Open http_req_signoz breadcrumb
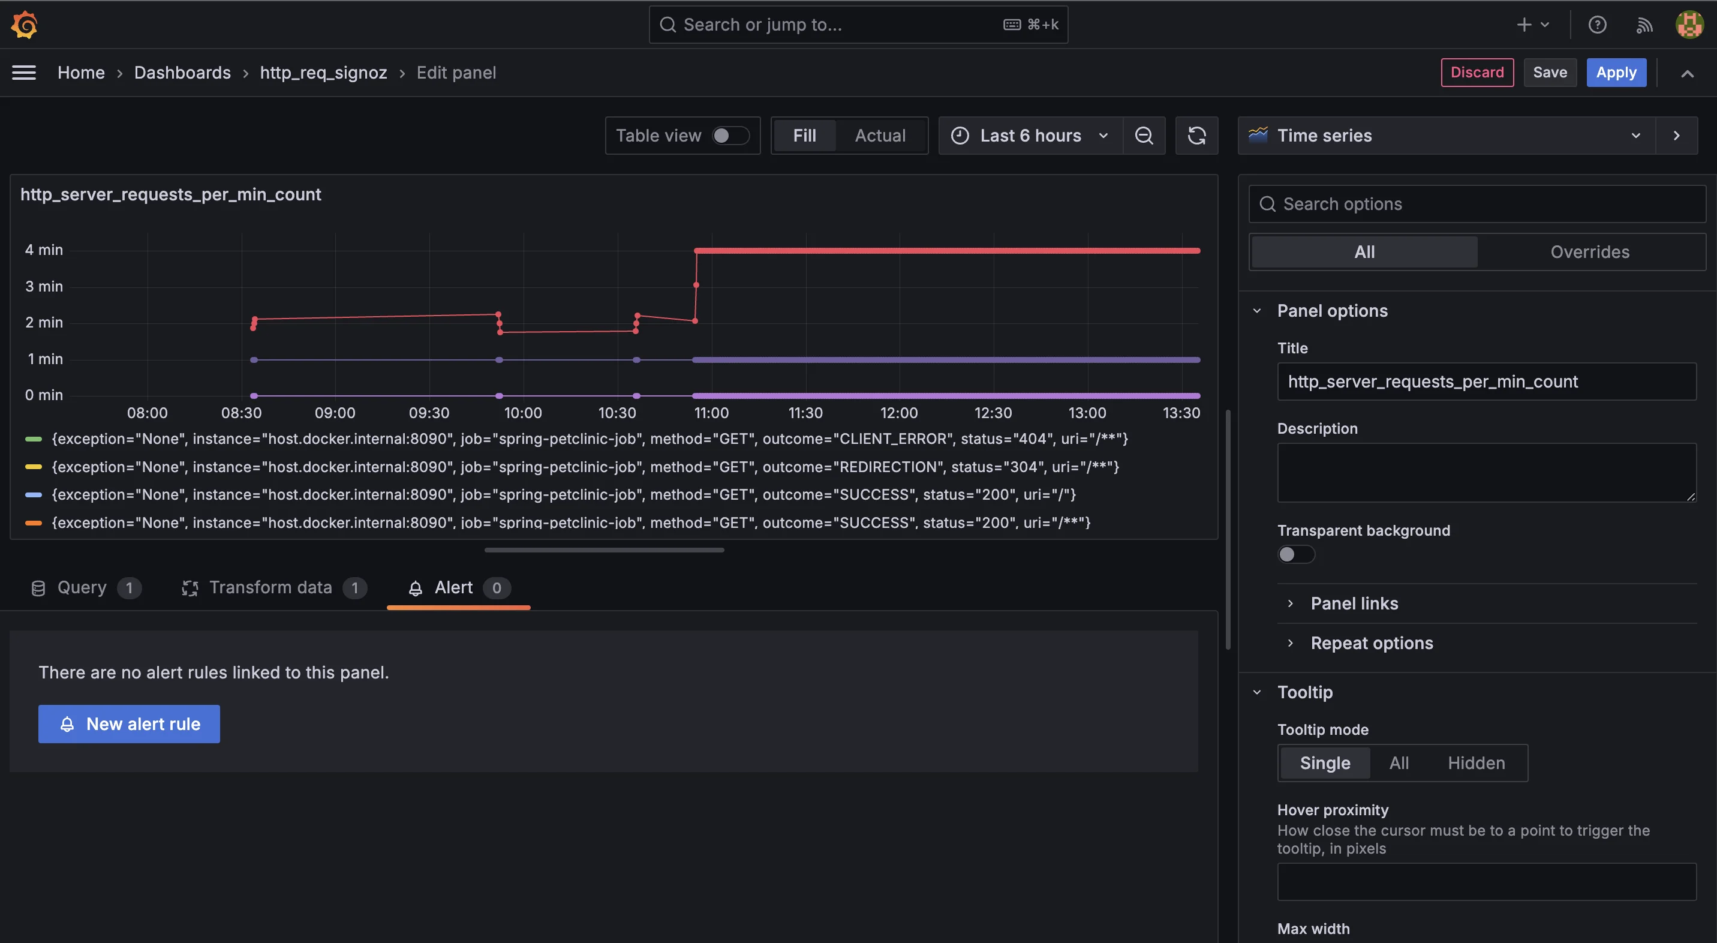The image size is (1717, 943). point(323,73)
